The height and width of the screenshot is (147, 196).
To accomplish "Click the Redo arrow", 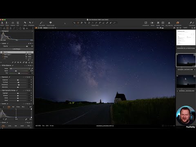I will tap(33, 23).
